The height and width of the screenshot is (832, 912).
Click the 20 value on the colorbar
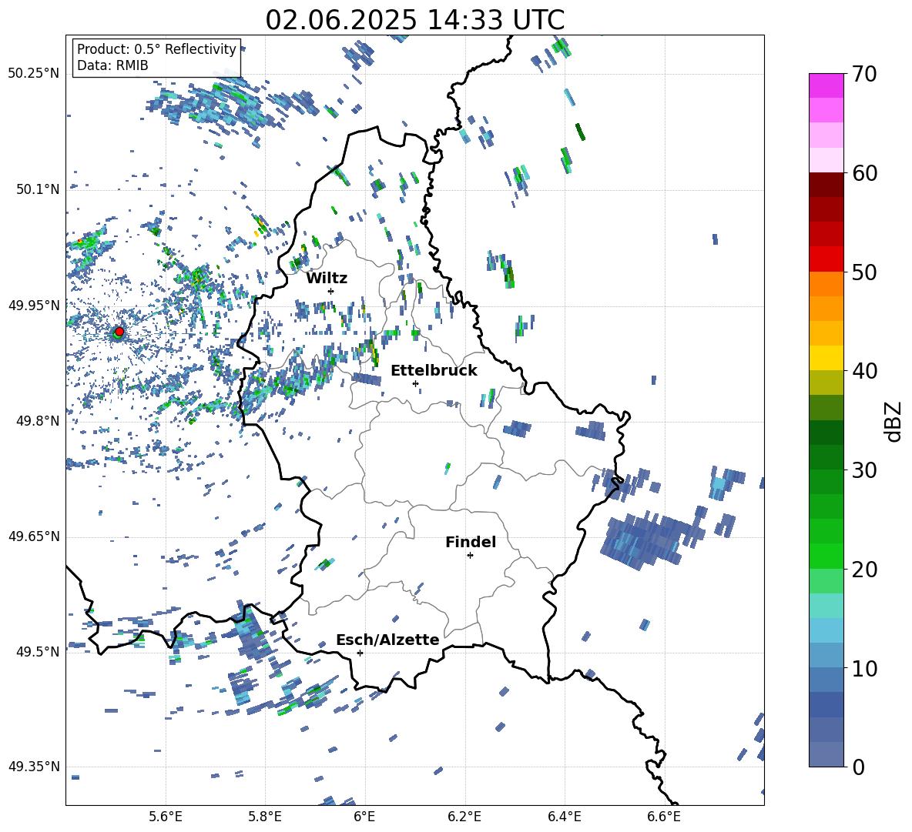[x=864, y=570]
